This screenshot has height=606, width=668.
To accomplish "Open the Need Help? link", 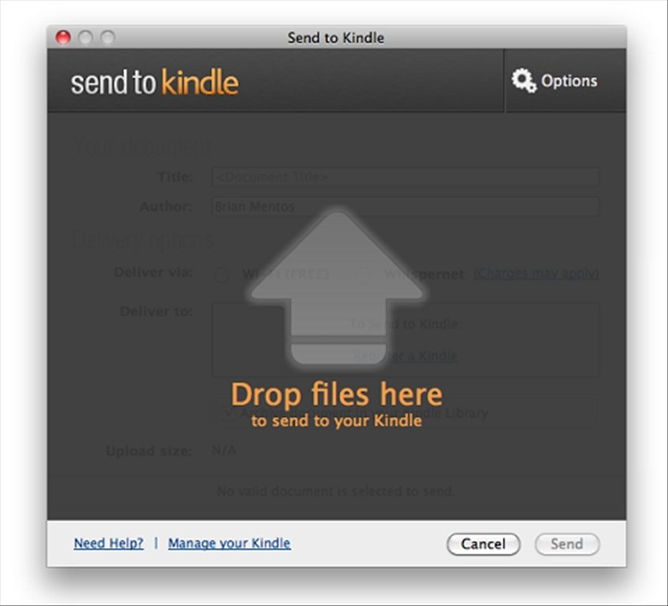I will click(x=108, y=543).
